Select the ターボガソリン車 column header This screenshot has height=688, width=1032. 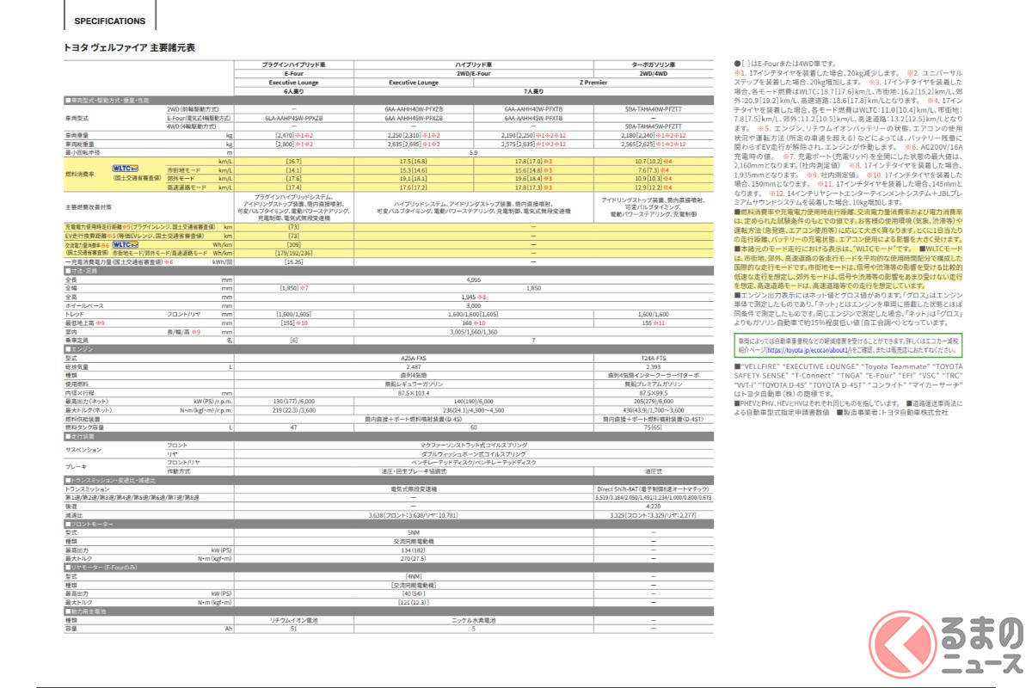653,64
